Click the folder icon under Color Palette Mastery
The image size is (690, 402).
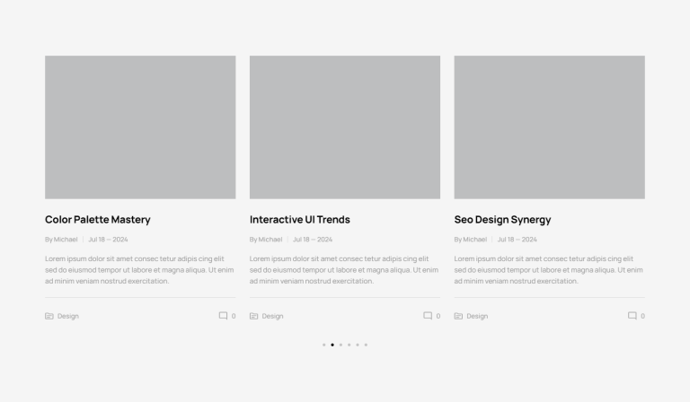tap(49, 316)
